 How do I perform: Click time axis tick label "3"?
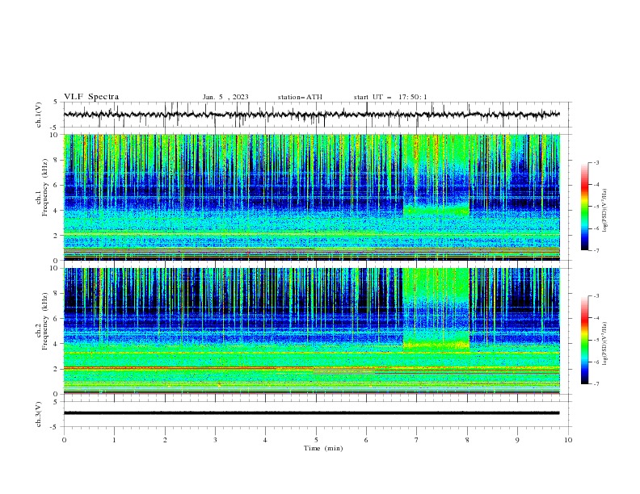(215, 440)
